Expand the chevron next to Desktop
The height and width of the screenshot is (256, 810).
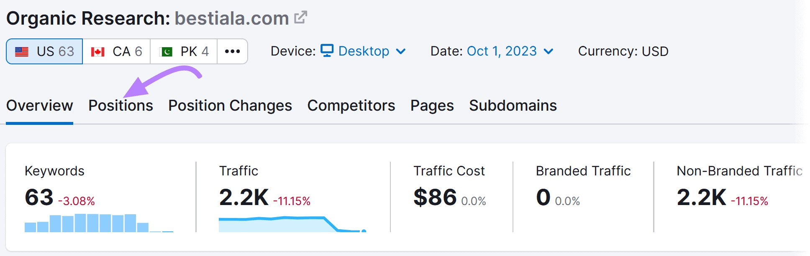pyautogui.click(x=401, y=52)
